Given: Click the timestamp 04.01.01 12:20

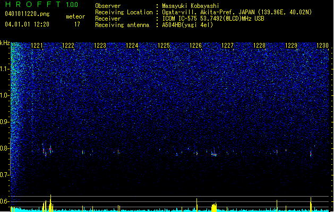Looking at the screenshot, I should 27,24.
